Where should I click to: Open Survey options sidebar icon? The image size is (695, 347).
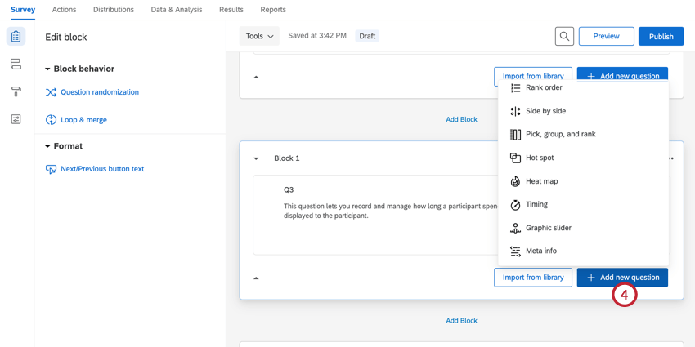click(x=16, y=119)
